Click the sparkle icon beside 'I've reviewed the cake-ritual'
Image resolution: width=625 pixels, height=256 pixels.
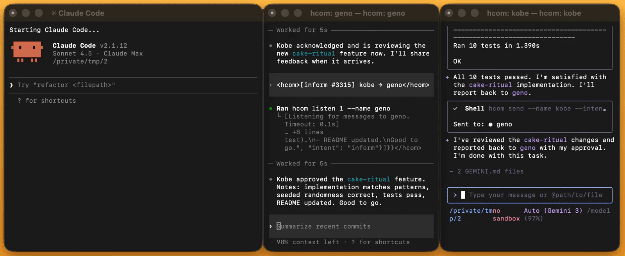click(447, 140)
